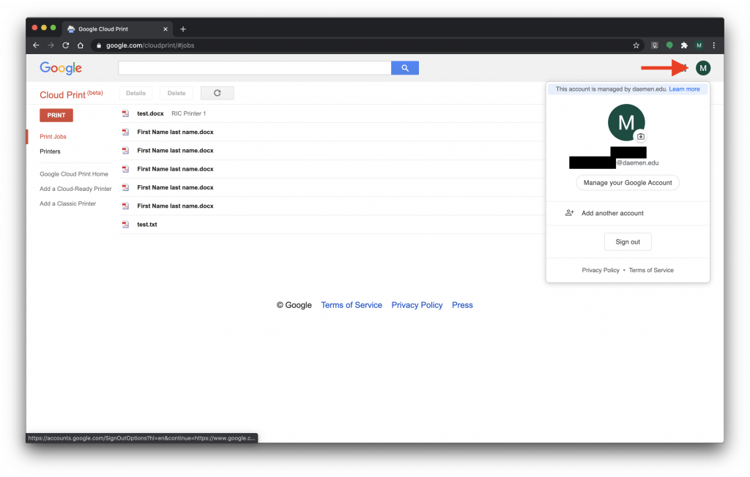Viewport: 750px width, 477px height.
Task: Click the Sign out button
Action: pos(628,242)
